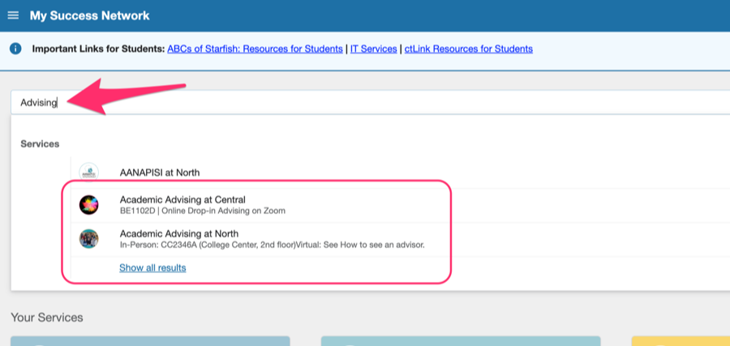Open ctLink Resources for Students link

468,49
